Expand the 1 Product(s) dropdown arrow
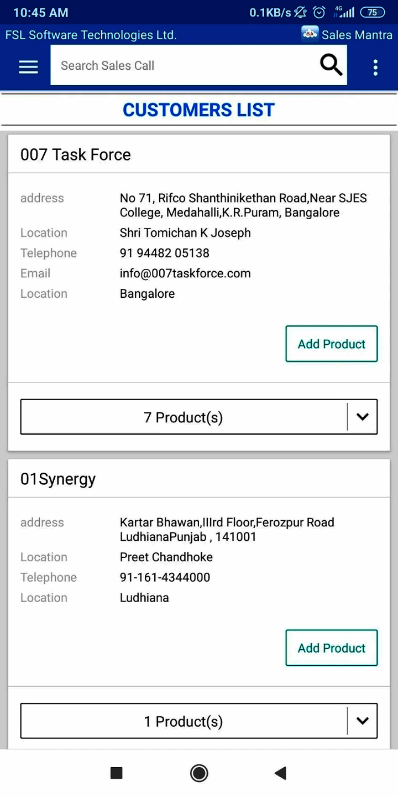 tap(363, 721)
